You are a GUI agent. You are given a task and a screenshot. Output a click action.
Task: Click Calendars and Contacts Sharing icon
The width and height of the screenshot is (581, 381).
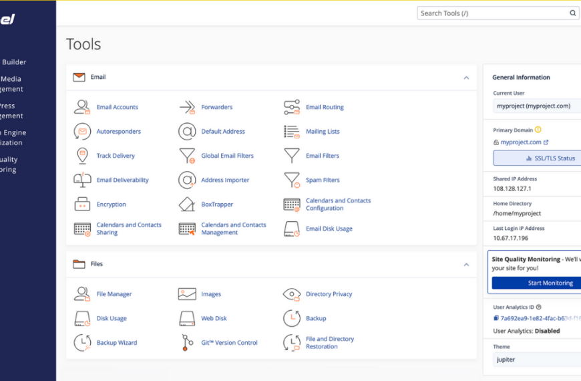click(x=82, y=229)
